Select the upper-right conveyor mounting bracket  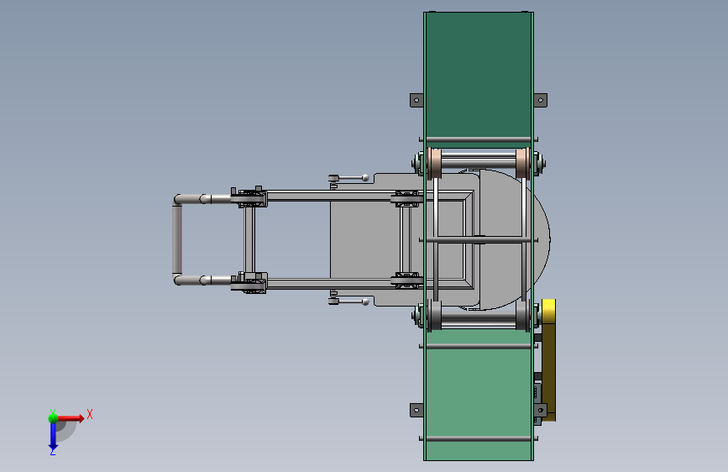click(x=540, y=100)
